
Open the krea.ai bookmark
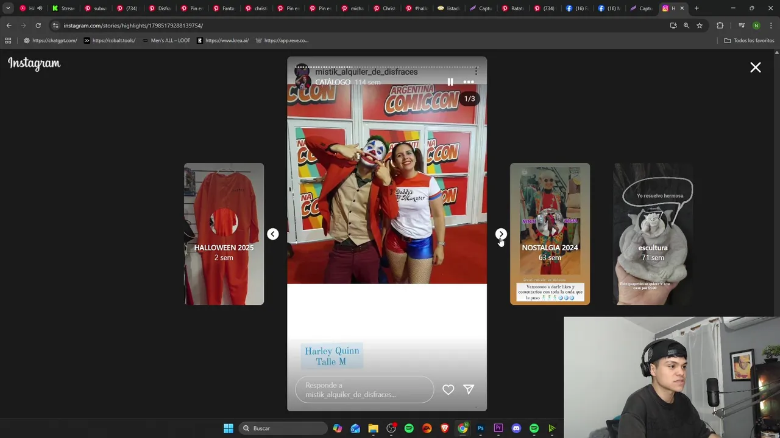(x=223, y=41)
